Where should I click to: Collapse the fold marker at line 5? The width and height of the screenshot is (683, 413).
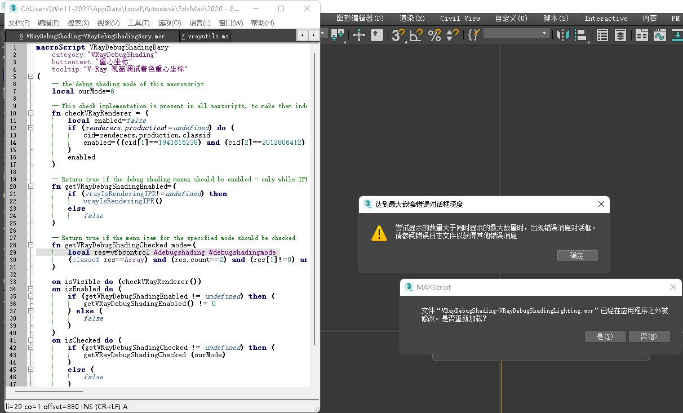click(30, 77)
